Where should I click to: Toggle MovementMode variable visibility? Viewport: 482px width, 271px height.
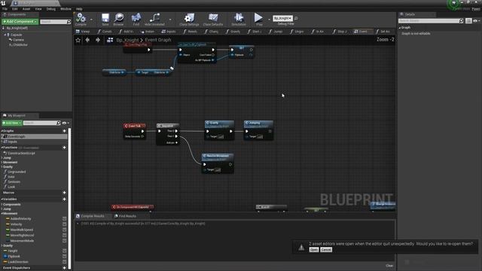[65, 241]
